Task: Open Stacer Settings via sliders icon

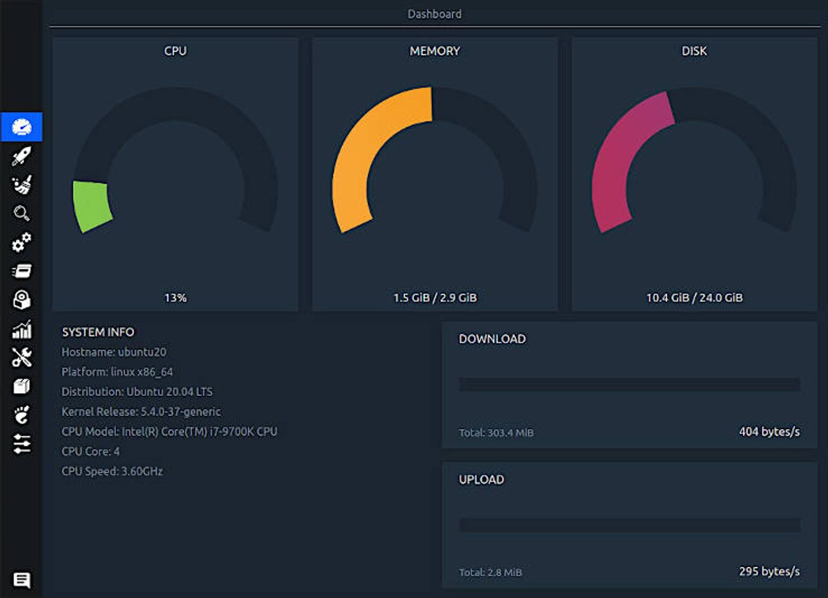Action: point(23,443)
